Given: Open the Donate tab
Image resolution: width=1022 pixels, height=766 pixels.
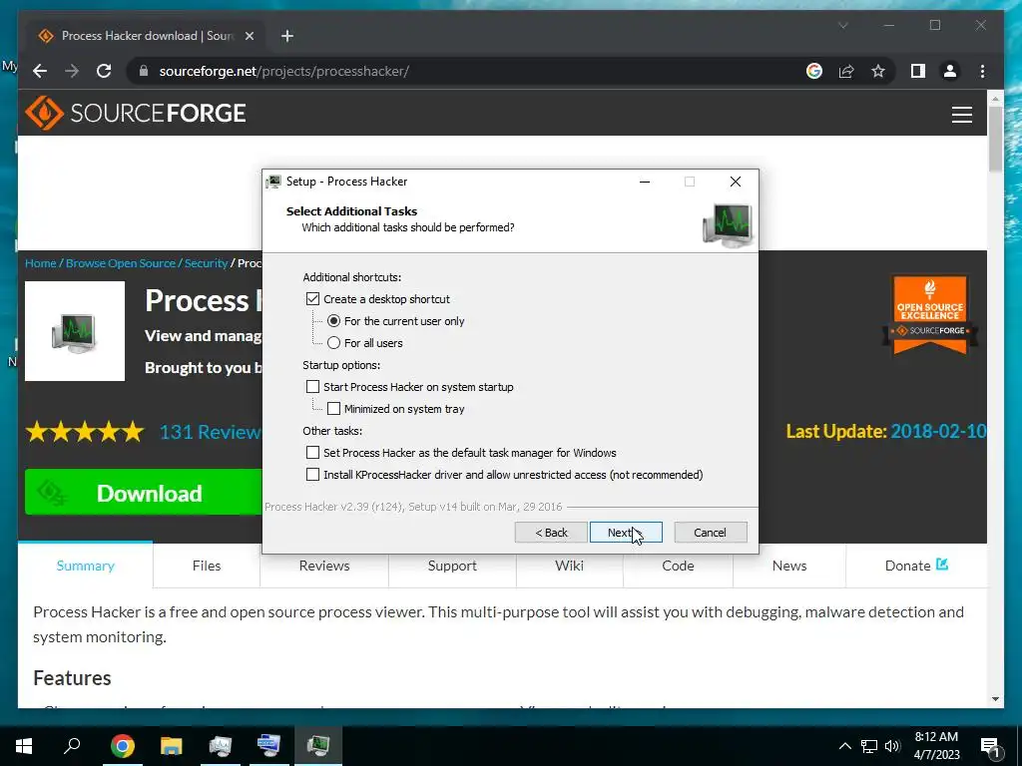Looking at the screenshot, I should [916, 566].
